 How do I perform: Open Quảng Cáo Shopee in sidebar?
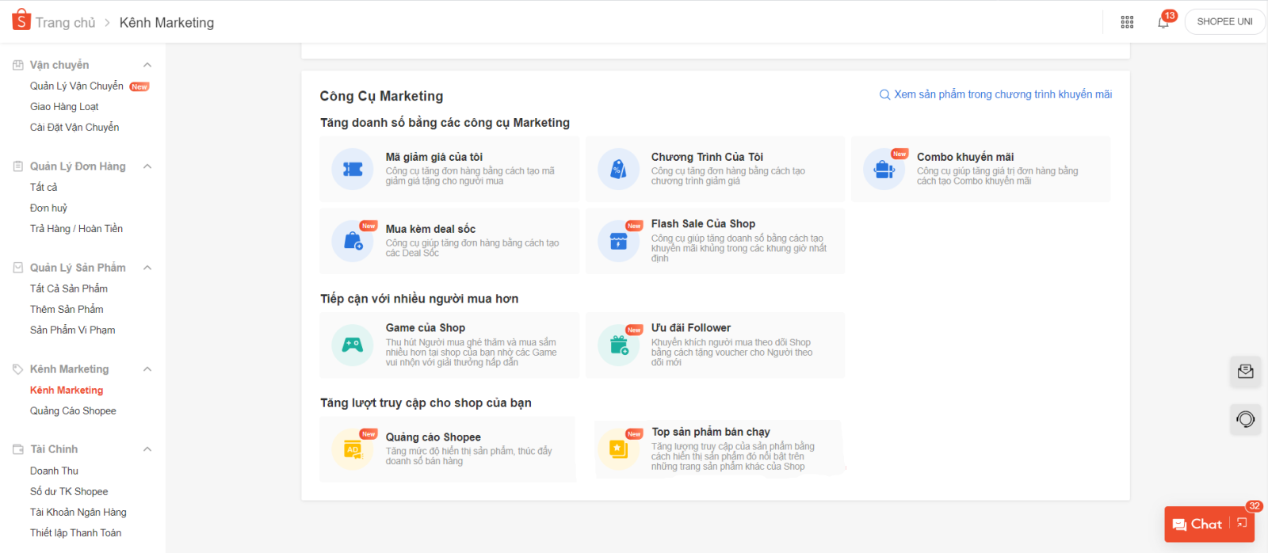coord(73,410)
